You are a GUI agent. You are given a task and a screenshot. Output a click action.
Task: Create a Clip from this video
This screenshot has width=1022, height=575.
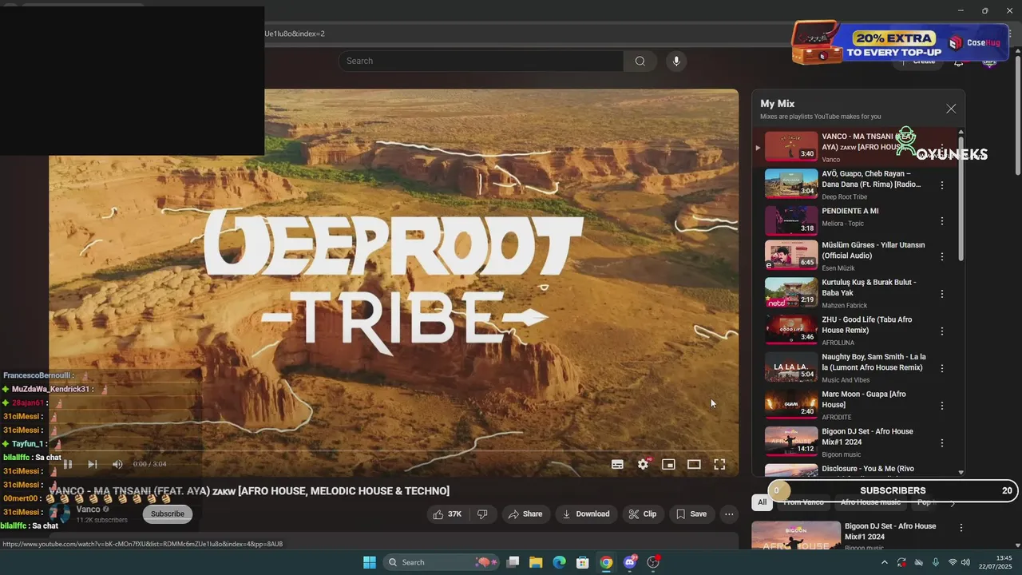point(643,514)
